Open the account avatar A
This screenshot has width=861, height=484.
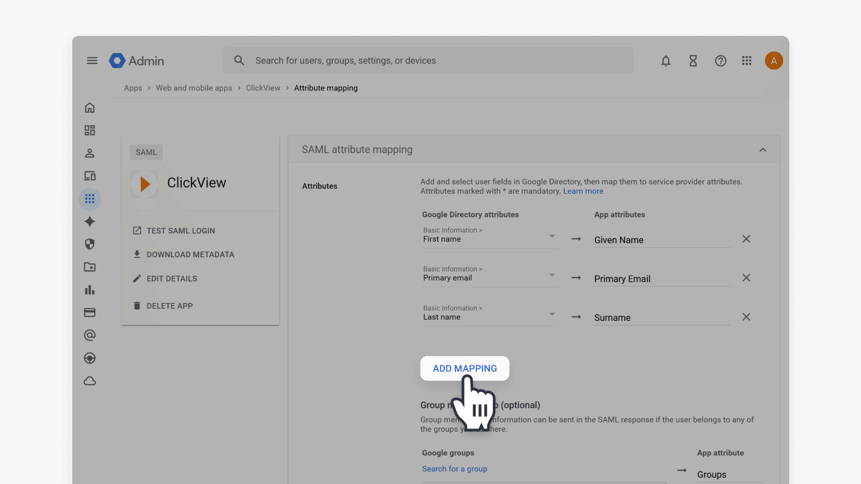(774, 60)
